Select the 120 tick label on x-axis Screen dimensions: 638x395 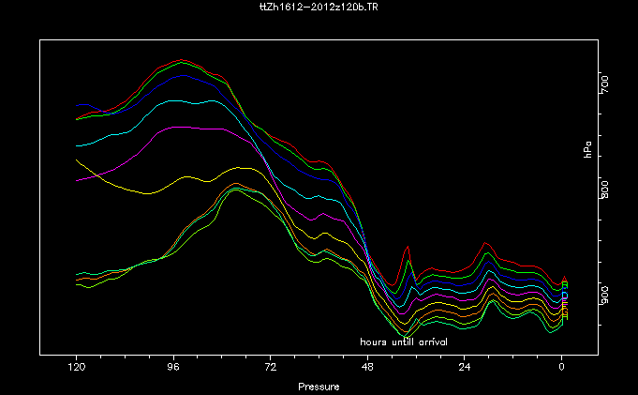76,367
